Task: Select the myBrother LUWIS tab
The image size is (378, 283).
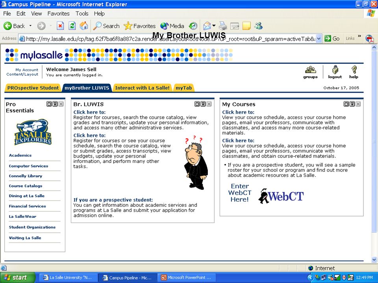Action: click(x=87, y=88)
